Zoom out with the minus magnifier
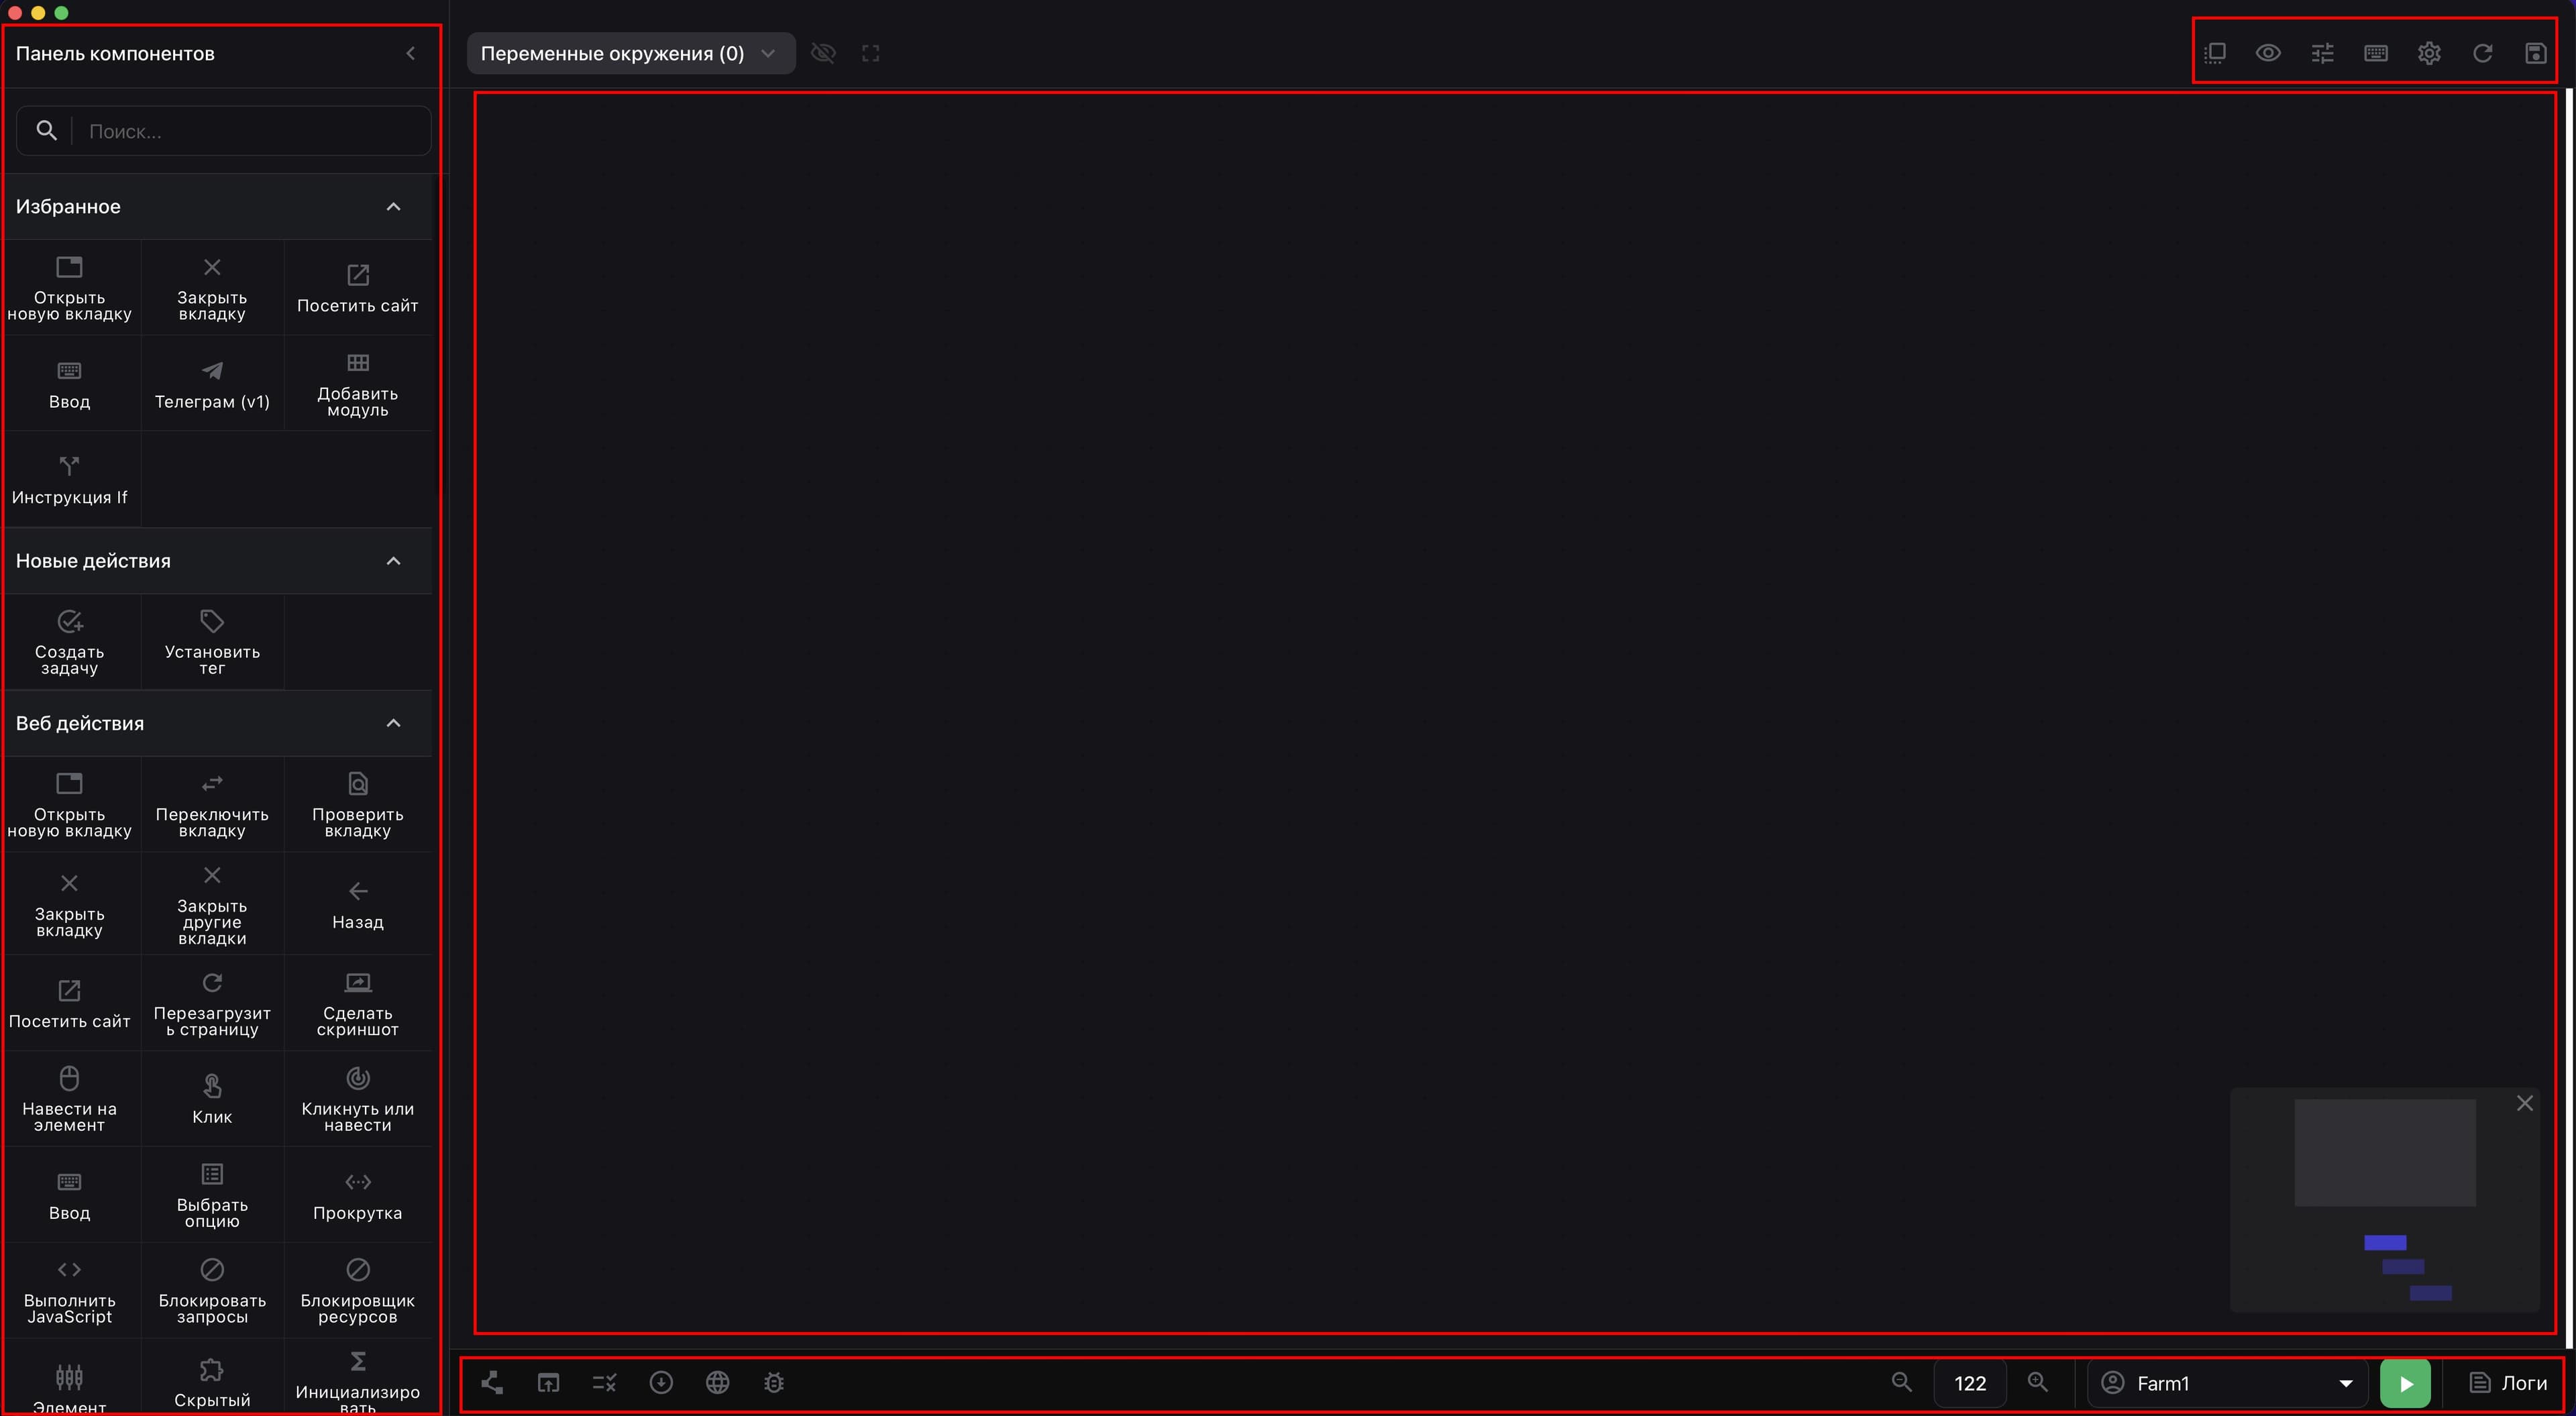2576x1416 pixels. click(x=1902, y=1382)
